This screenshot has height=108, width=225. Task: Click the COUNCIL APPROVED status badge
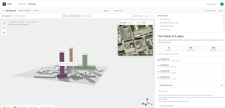[x=24, y=11]
